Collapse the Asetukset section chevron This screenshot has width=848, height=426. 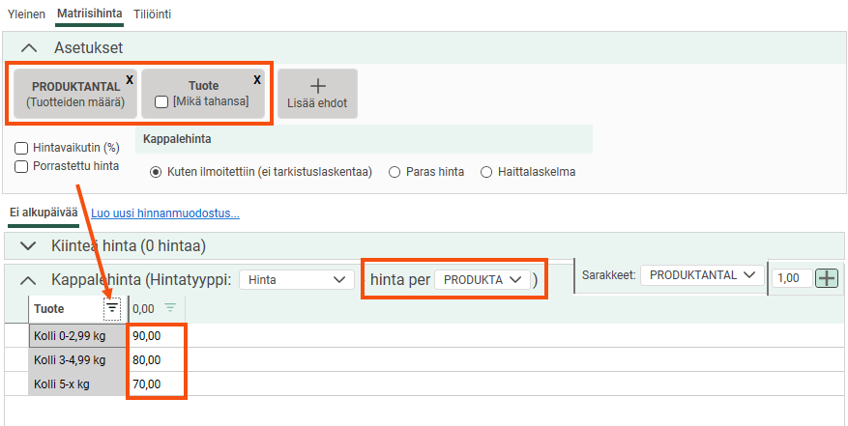(29, 47)
